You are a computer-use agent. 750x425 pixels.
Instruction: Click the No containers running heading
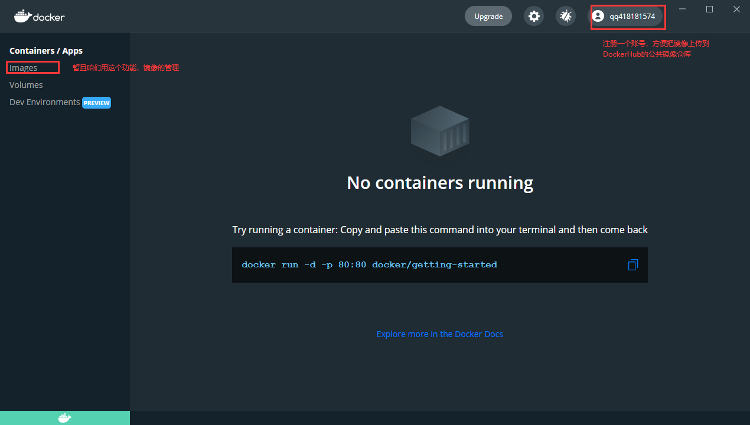(440, 183)
